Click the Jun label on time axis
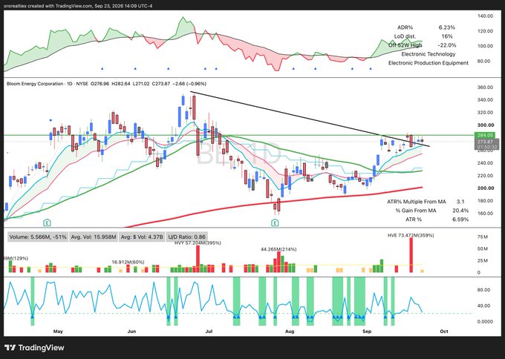Image resolution: width=505 pixels, height=359 pixels. pyautogui.click(x=131, y=331)
